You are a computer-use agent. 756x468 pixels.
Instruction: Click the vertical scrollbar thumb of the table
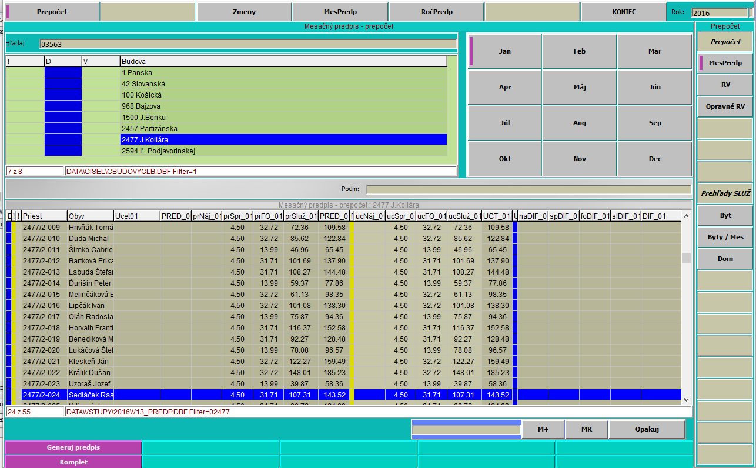coord(686,258)
